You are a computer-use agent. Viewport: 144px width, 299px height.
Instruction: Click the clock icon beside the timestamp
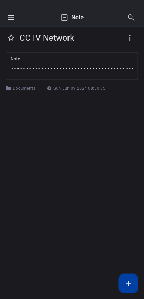click(x=49, y=88)
